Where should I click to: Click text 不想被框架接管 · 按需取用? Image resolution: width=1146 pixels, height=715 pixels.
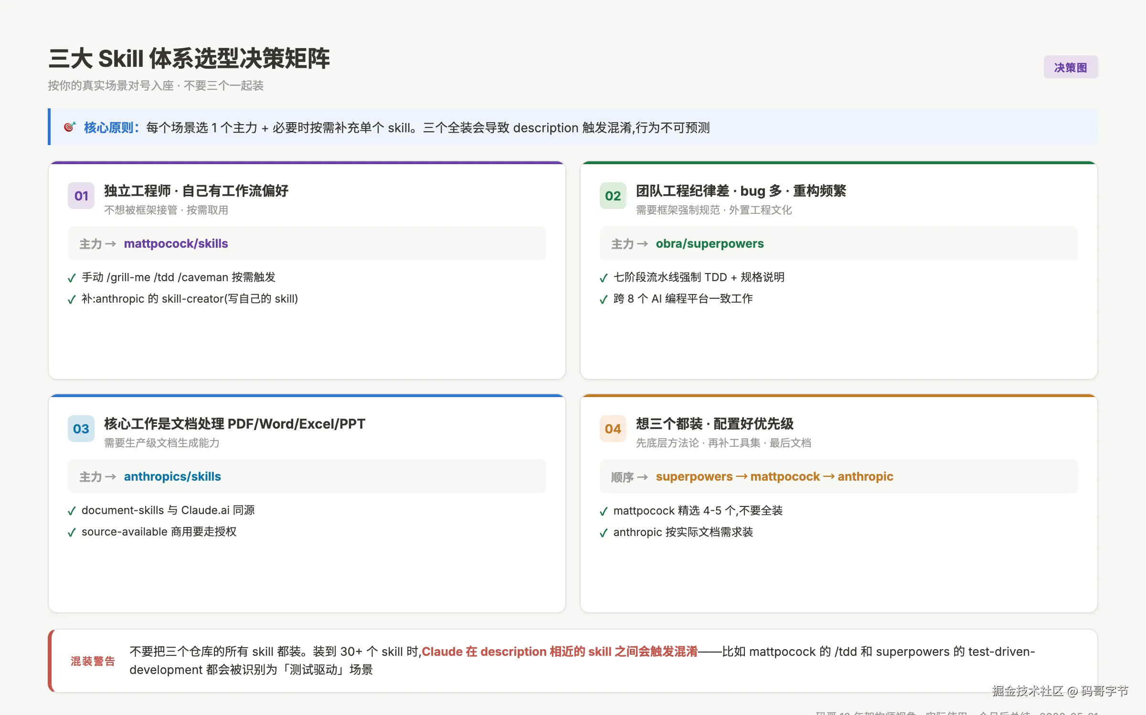tap(166, 210)
